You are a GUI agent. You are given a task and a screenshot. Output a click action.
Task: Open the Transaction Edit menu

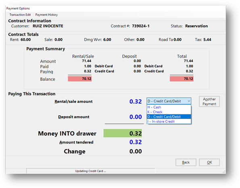coord(20,15)
